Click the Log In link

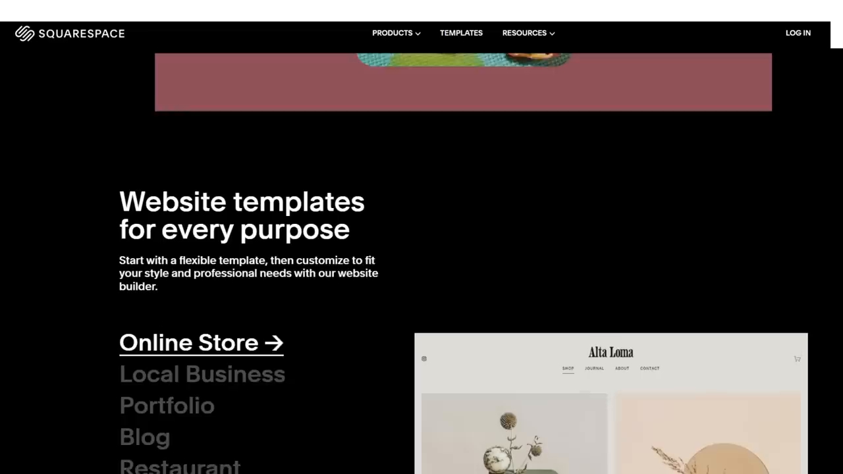pyautogui.click(x=798, y=33)
